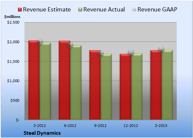Click the "9-2012" x-axis label
Image resolution: width=193 pixels, height=138 pixels.
click(100, 126)
